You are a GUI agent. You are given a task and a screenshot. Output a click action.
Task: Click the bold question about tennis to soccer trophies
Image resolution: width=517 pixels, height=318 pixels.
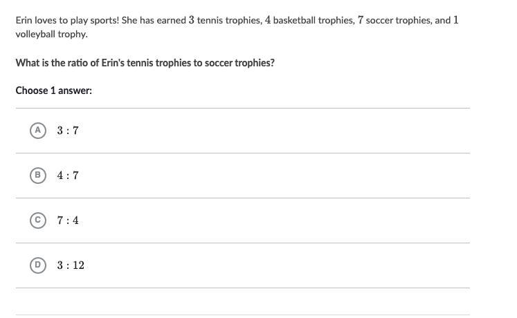pyautogui.click(x=145, y=63)
